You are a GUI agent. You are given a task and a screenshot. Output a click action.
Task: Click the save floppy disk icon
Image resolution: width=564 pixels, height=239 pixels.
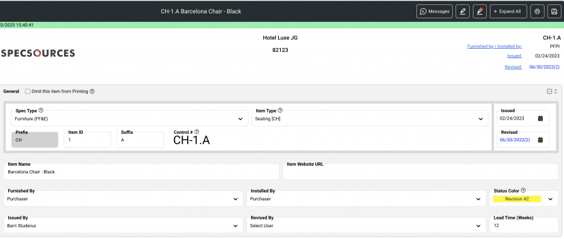[x=553, y=11]
